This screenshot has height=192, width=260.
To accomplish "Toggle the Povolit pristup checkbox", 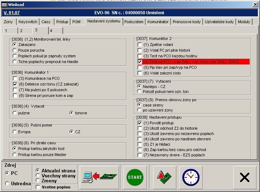I will (140, 123).
